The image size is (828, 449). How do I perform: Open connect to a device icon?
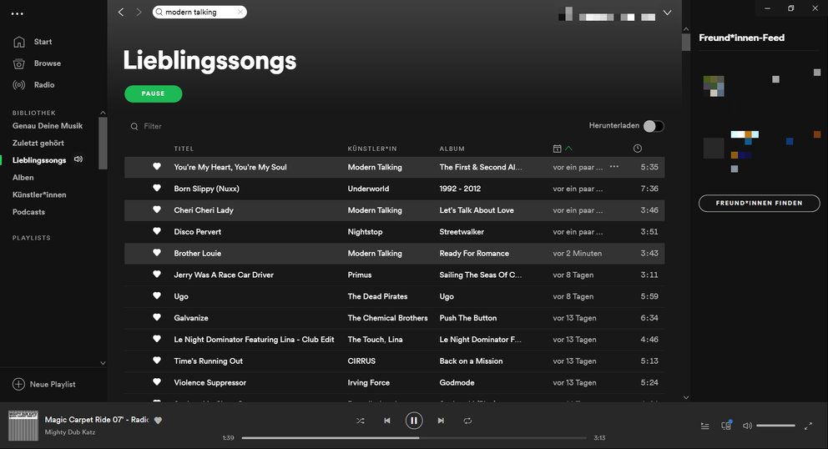point(727,426)
